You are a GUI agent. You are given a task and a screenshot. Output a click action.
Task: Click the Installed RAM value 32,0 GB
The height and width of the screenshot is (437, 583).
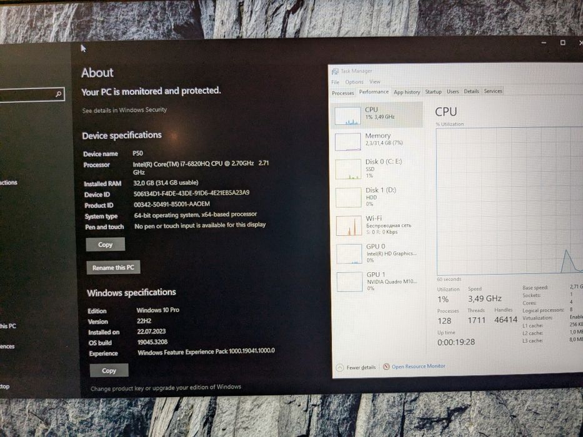tap(166, 183)
